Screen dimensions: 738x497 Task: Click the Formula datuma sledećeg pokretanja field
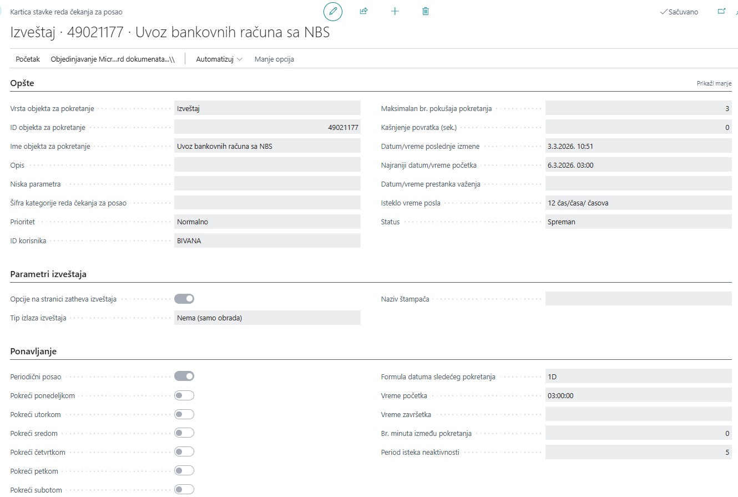[x=638, y=376]
